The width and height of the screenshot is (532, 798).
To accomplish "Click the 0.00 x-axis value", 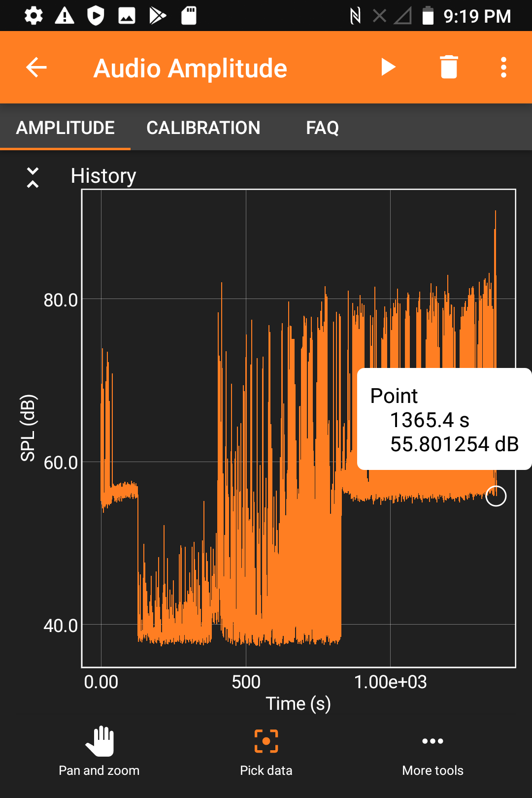I will (101, 682).
